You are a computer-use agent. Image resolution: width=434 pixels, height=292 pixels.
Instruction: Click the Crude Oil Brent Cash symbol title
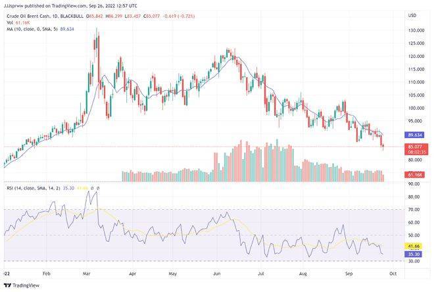click(x=26, y=15)
